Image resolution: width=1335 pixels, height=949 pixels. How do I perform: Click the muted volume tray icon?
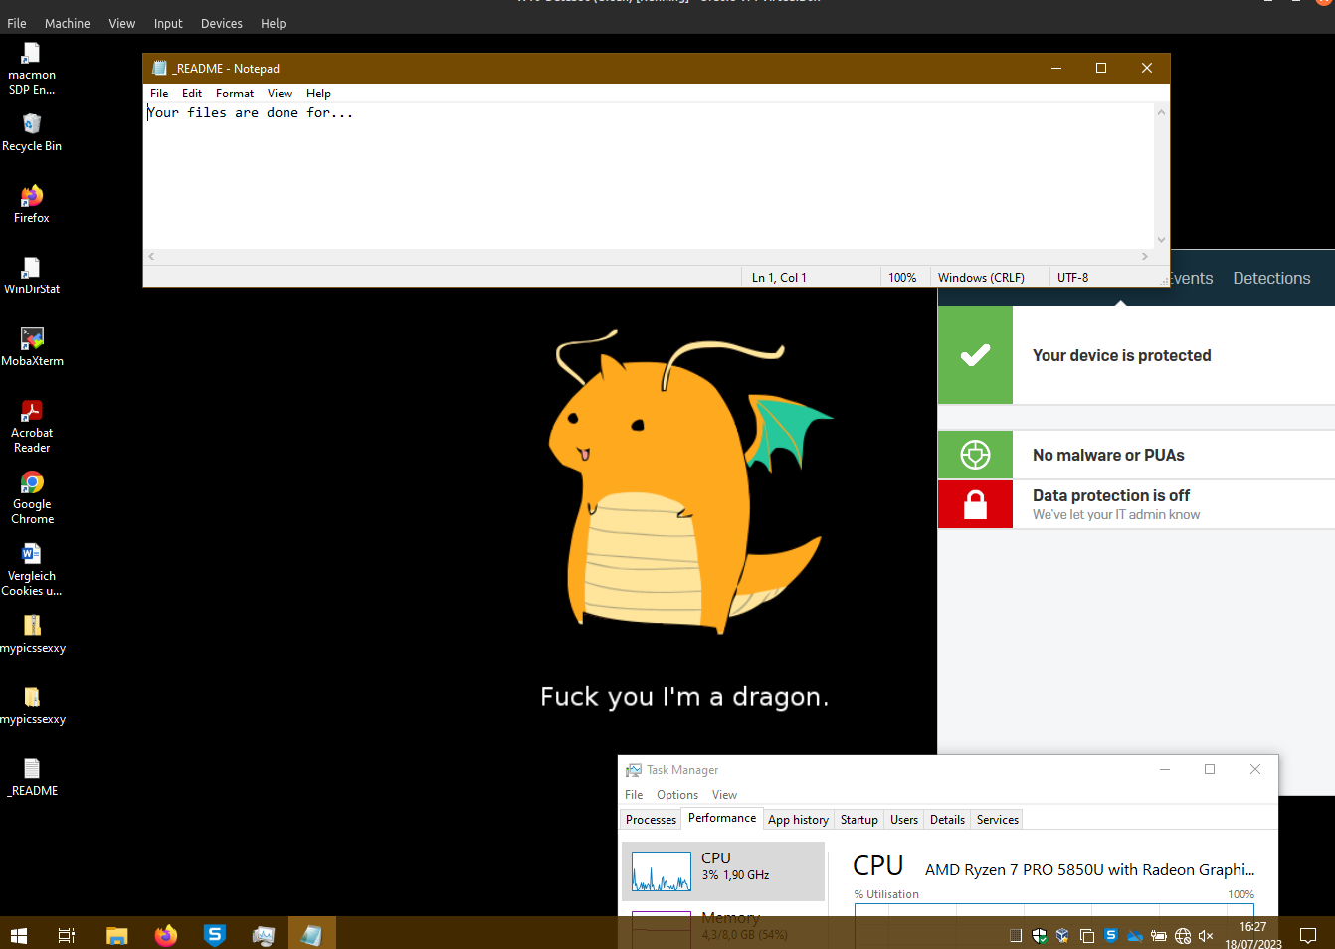1207,935
